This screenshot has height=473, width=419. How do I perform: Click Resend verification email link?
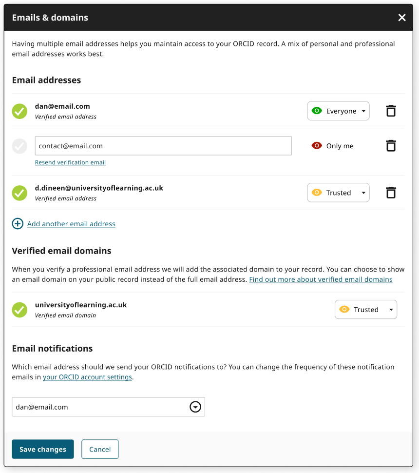[70, 162]
